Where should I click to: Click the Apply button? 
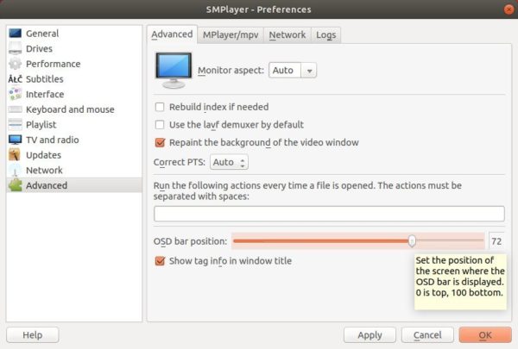(x=370, y=335)
